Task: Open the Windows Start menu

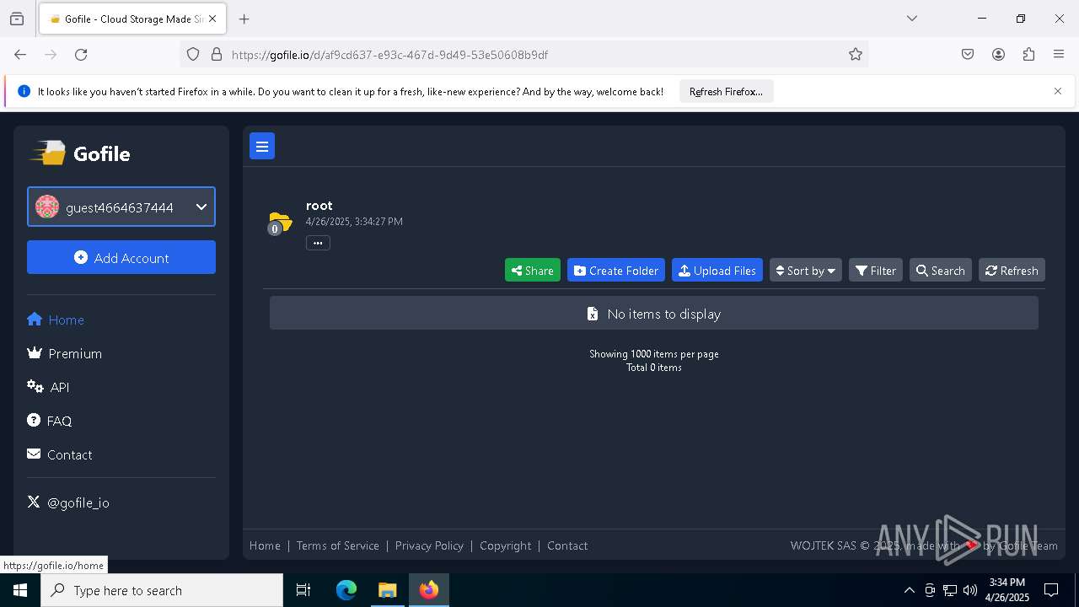Action: click(20, 590)
